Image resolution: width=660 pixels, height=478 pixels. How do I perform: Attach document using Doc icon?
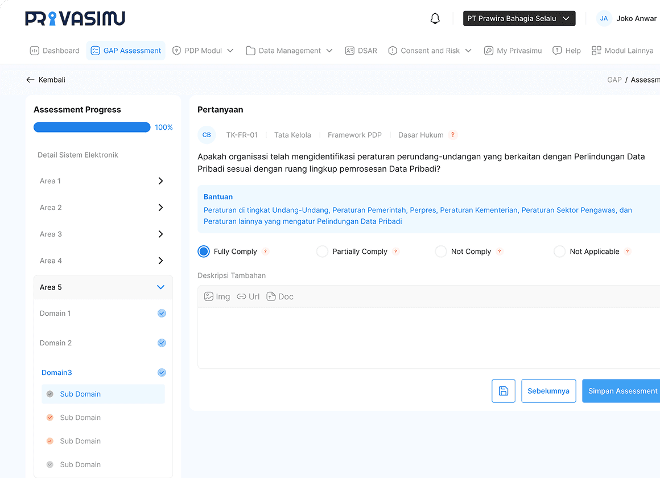[x=280, y=296]
